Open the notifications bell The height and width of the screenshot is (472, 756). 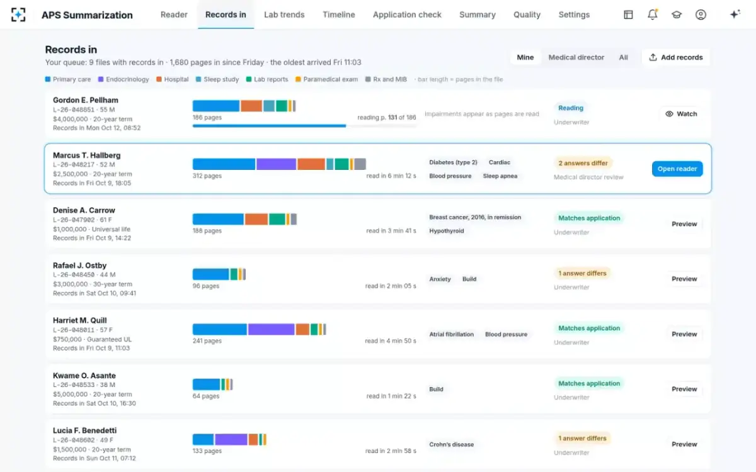[x=652, y=14]
